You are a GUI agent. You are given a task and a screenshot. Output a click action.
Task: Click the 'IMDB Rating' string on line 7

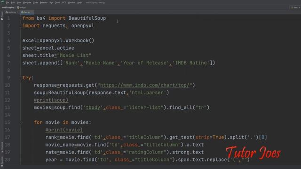point(191,63)
